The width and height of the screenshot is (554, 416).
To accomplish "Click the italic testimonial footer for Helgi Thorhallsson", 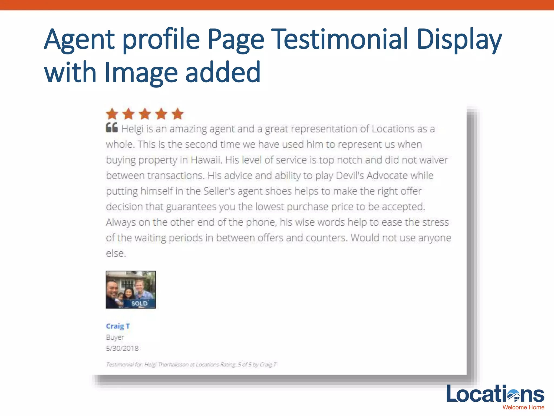I will click(x=191, y=365).
